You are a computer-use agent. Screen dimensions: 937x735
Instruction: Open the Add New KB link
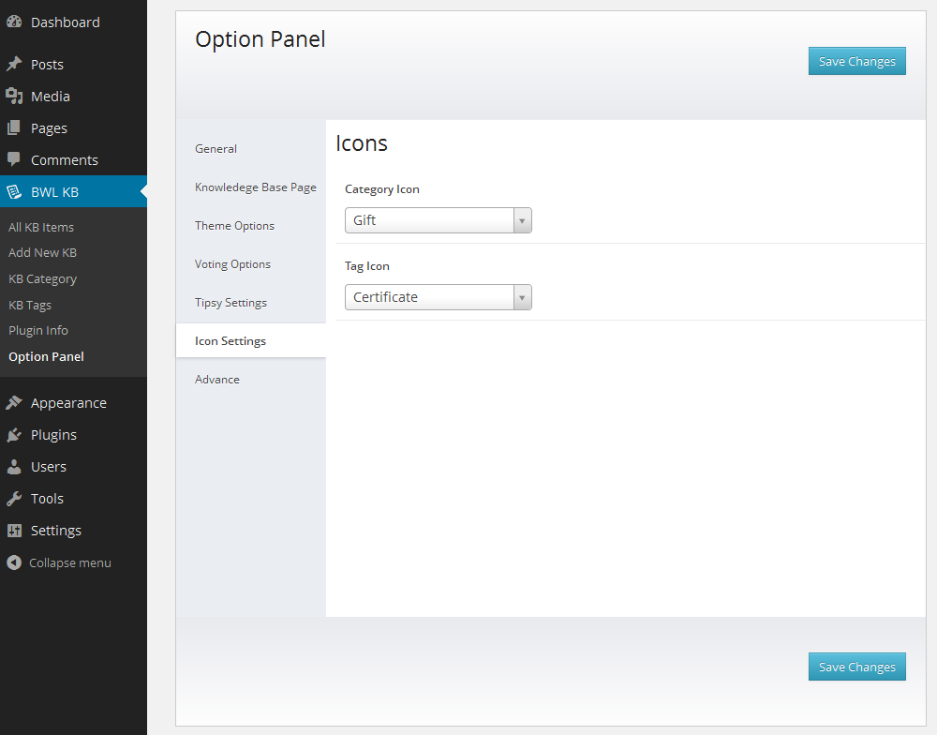coord(42,252)
